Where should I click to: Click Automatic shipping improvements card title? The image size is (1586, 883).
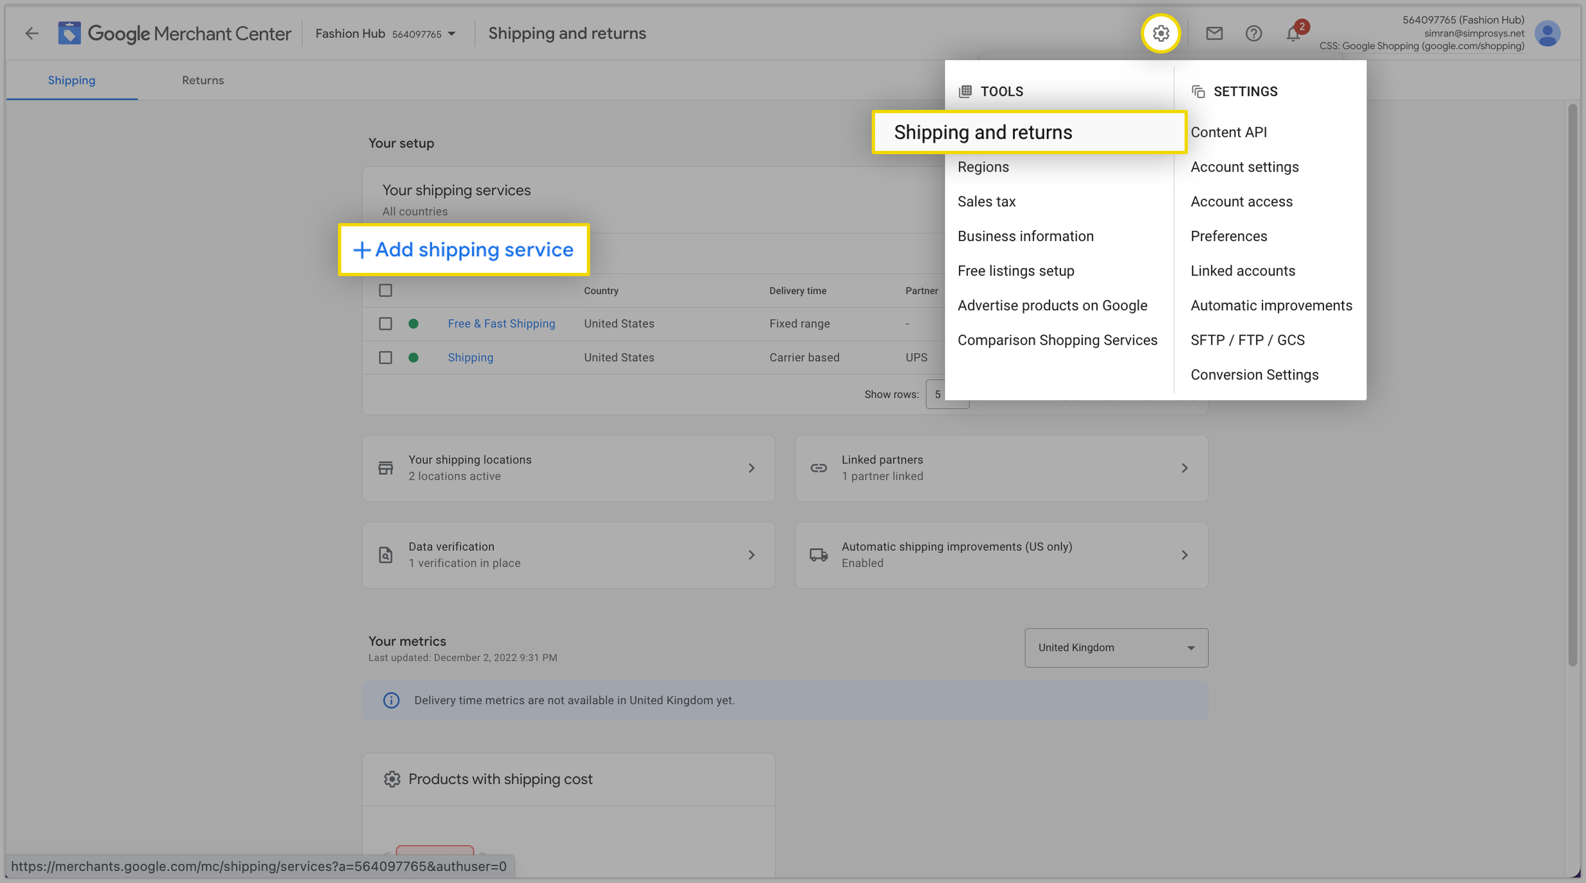tap(956, 546)
